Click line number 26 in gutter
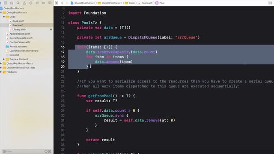Image resolution: width=274 pixels, height=154 pixels. pos(63,96)
